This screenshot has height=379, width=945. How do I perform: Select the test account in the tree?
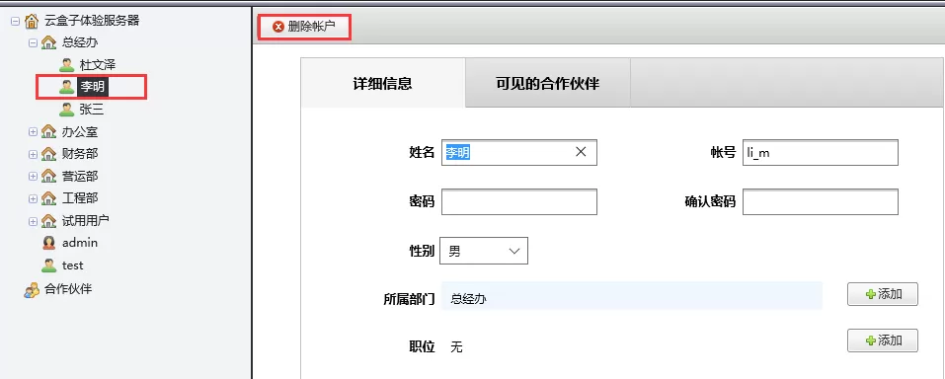pos(72,265)
